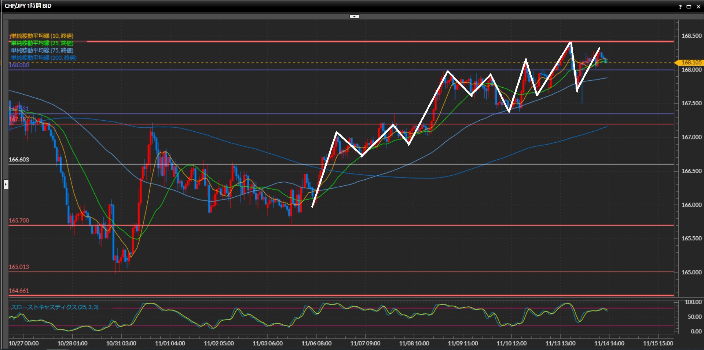Close the CHF/JPY chart window
The width and height of the screenshot is (704, 350).
click(698, 7)
